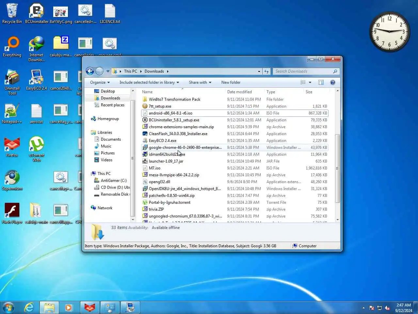Click the volume tray icon
Image resolution: width=418 pixels, height=314 pixels.
point(387,308)
